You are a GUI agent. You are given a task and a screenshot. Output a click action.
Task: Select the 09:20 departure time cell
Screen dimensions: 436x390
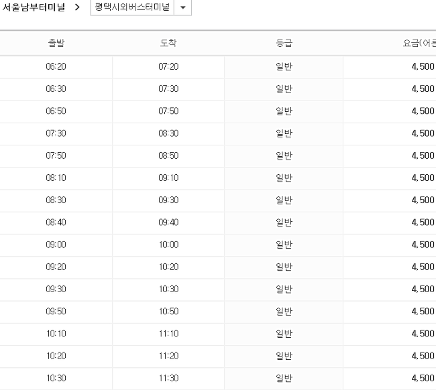click(56, 267)
